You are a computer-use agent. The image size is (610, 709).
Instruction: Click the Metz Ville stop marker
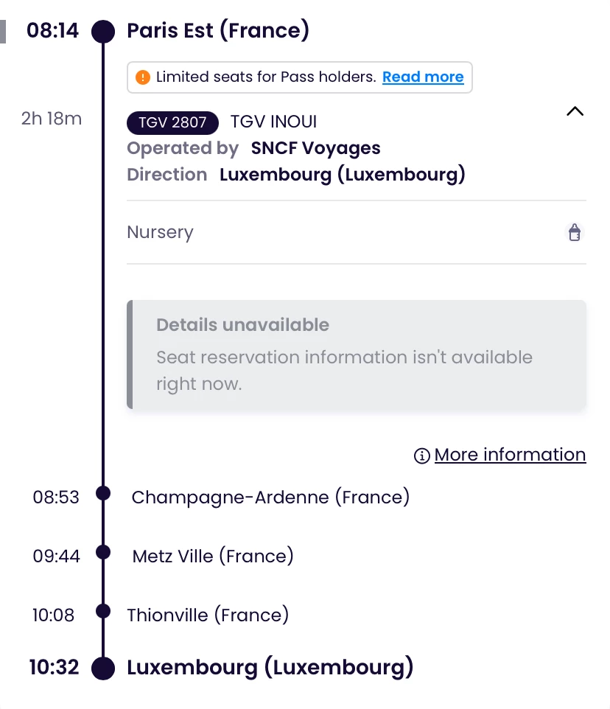[103, 552]
